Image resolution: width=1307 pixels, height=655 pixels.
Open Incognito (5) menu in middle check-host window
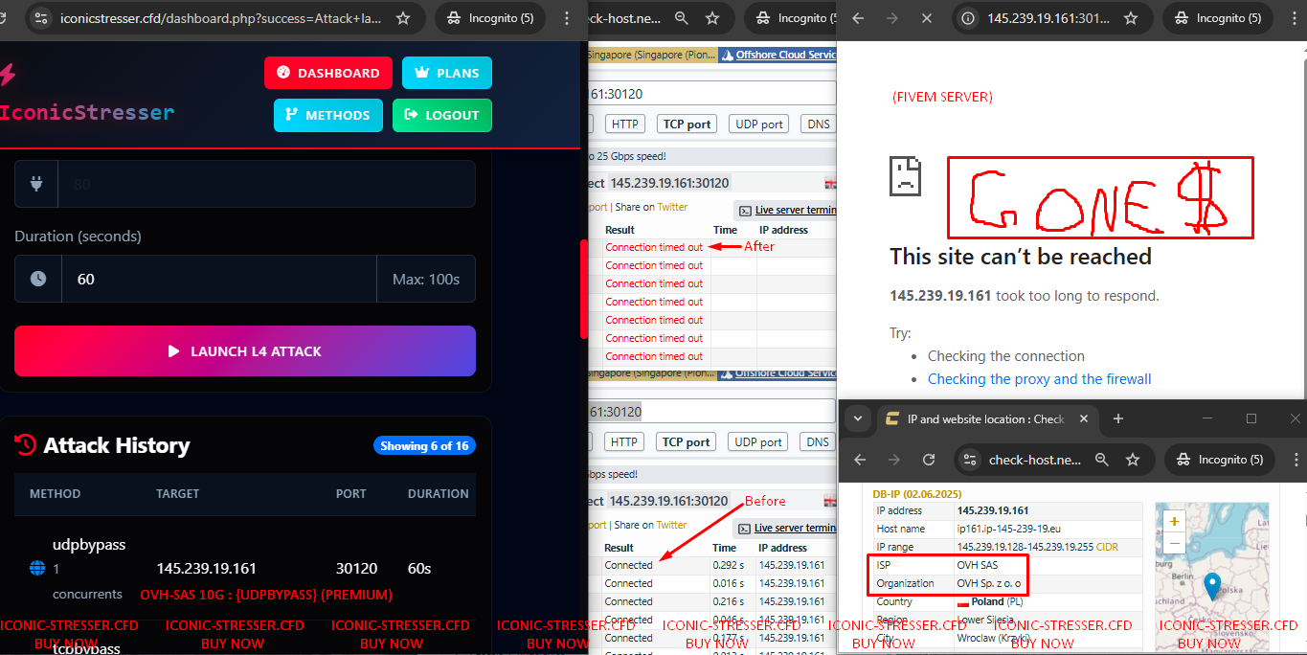(x=791, y=17)
